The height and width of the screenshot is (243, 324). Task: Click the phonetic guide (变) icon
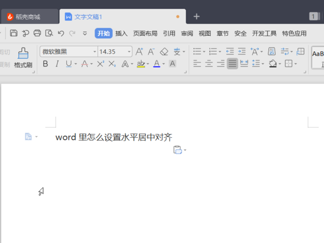point(177,51)
